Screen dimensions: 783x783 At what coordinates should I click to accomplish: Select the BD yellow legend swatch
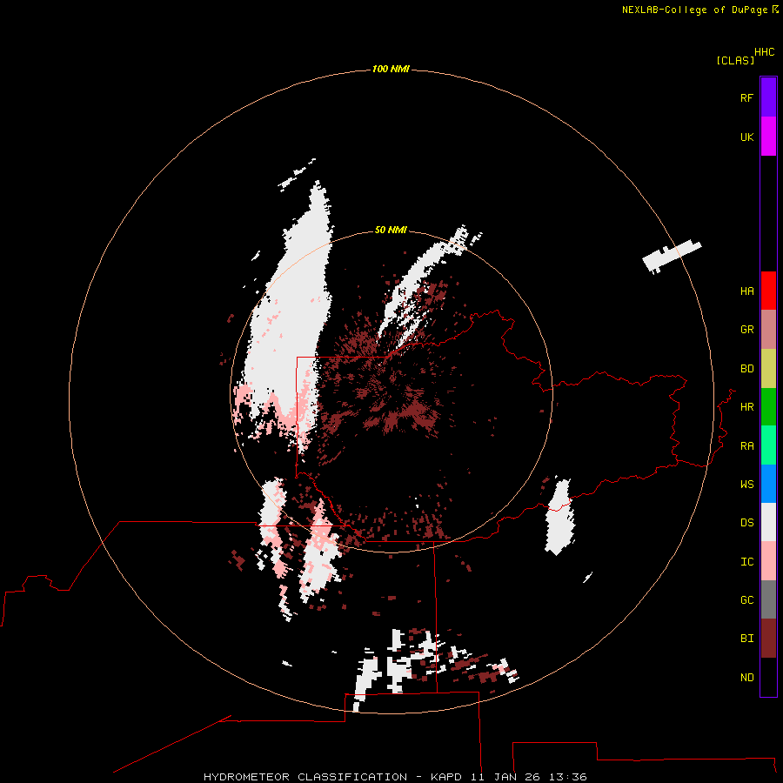pos(768,369)
